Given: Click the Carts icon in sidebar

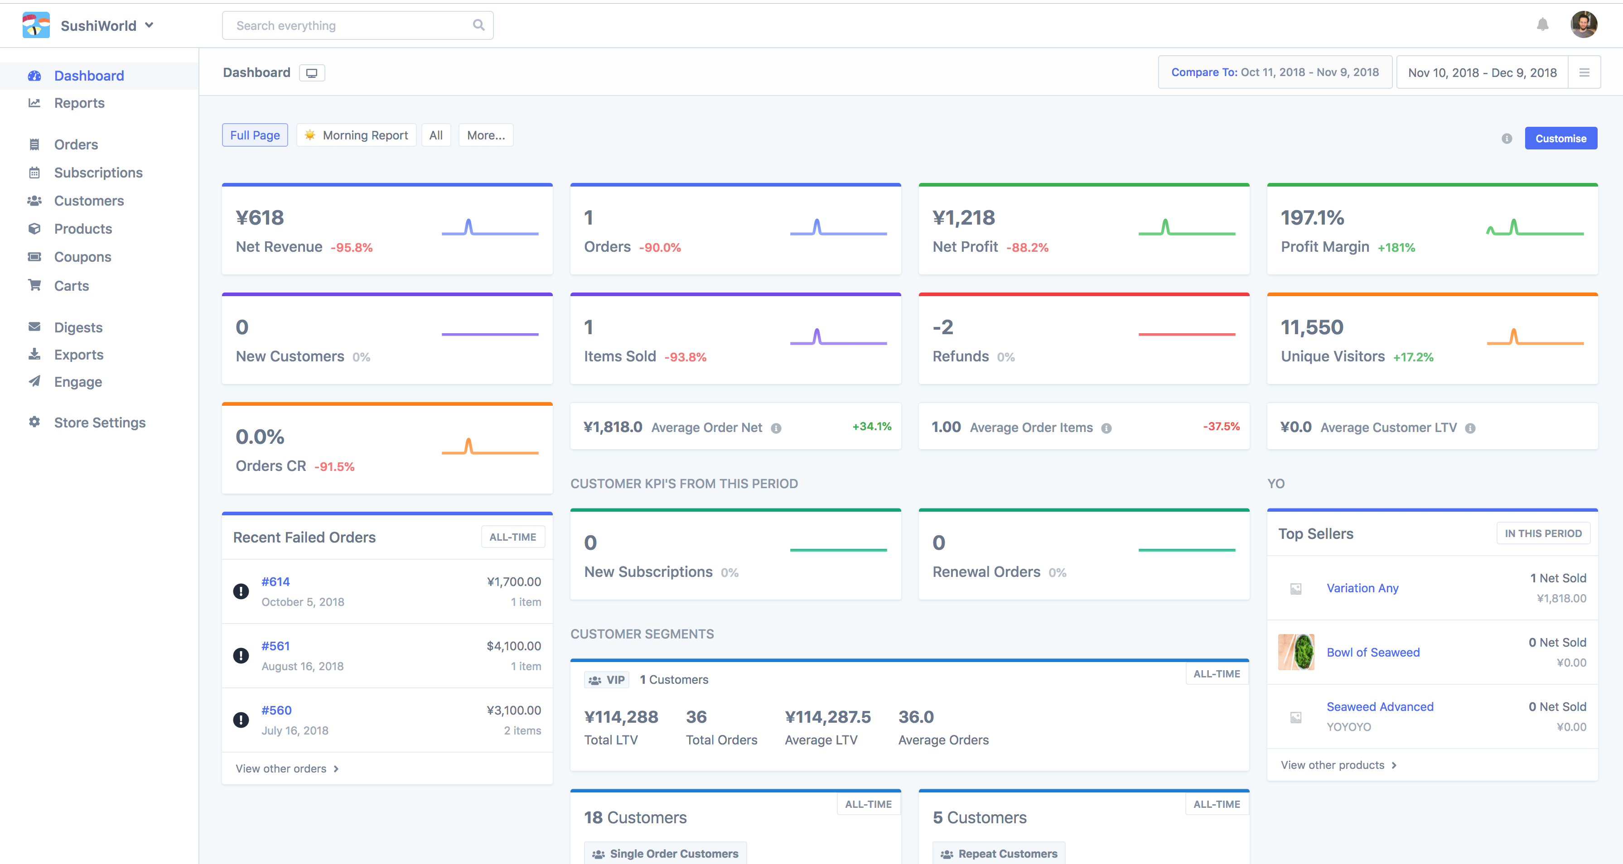Looking at the screenshot, I should pos(34,285).
